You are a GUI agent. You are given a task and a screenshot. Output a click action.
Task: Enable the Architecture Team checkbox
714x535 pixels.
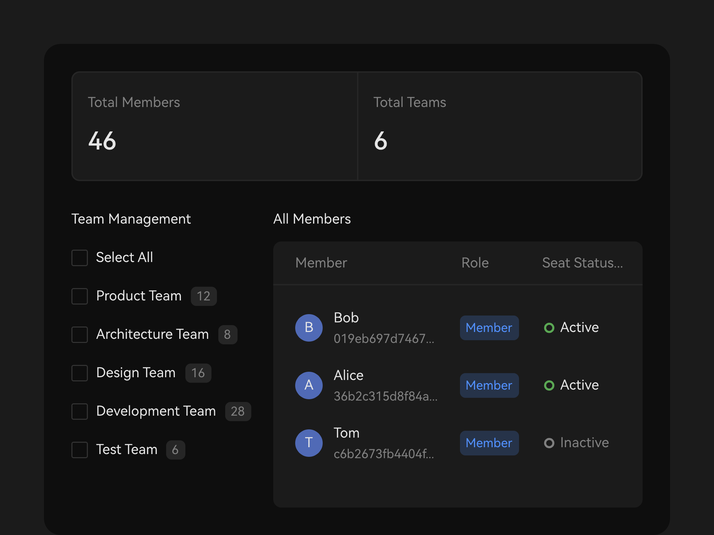tap(80, 334)
